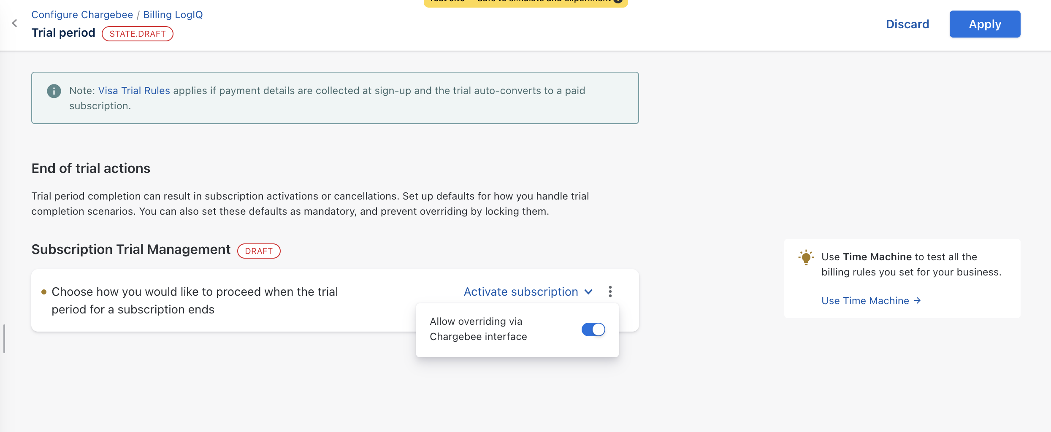Open the three-dot options menu icon
The width and height of the screenshot is (1051, 432).
point(610,292)
